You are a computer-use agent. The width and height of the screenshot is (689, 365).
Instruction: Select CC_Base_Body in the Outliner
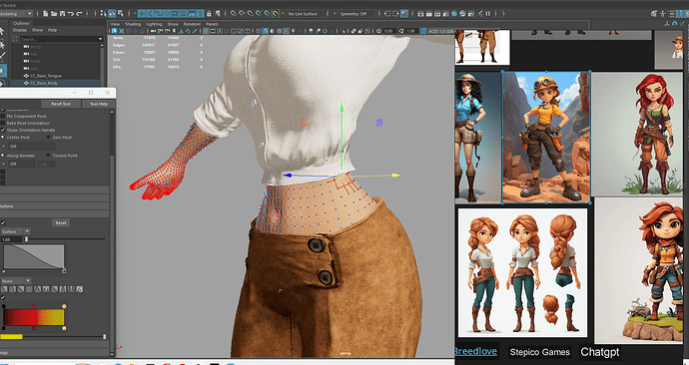(44, 83)
